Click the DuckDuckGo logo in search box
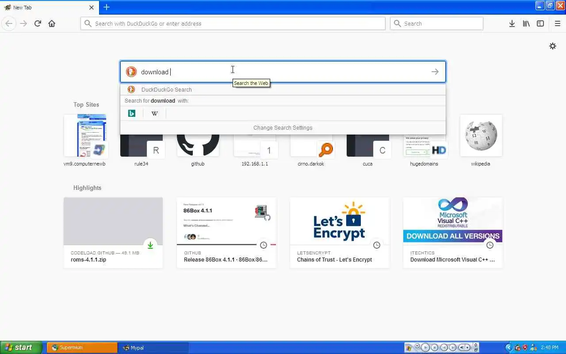The height and width of the screenshot is (354, 566). [x=131, y=72]
